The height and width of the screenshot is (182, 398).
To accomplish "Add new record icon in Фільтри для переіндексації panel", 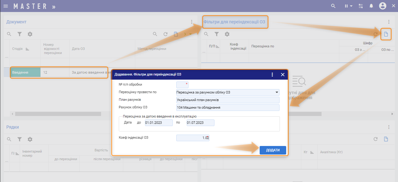I will click(386, 34).
